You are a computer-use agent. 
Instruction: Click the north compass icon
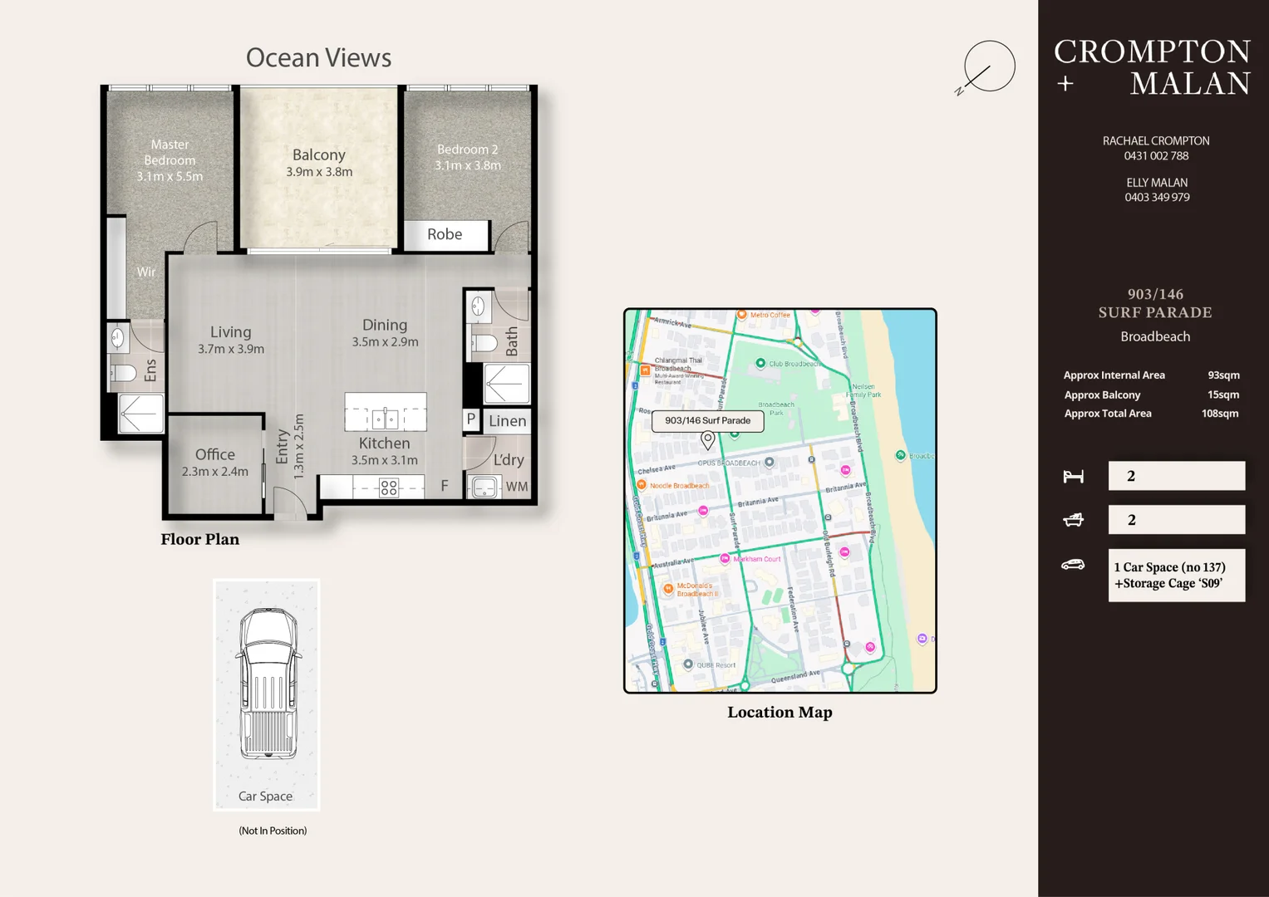tap(988, 66)
